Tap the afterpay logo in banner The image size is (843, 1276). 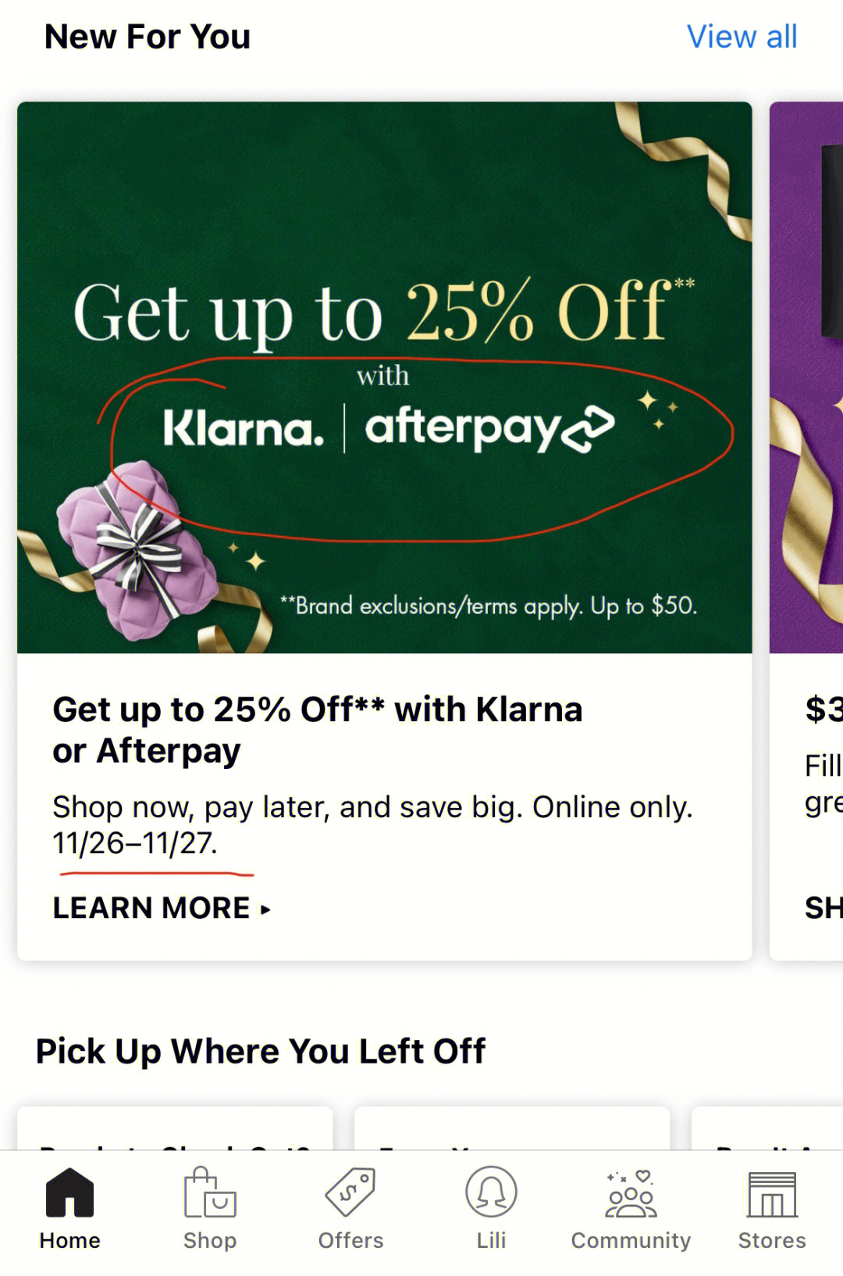pyautogui.click(x=489, y=428)
